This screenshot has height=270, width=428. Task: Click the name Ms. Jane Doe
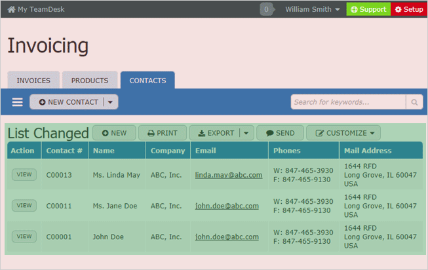point(115,206)
